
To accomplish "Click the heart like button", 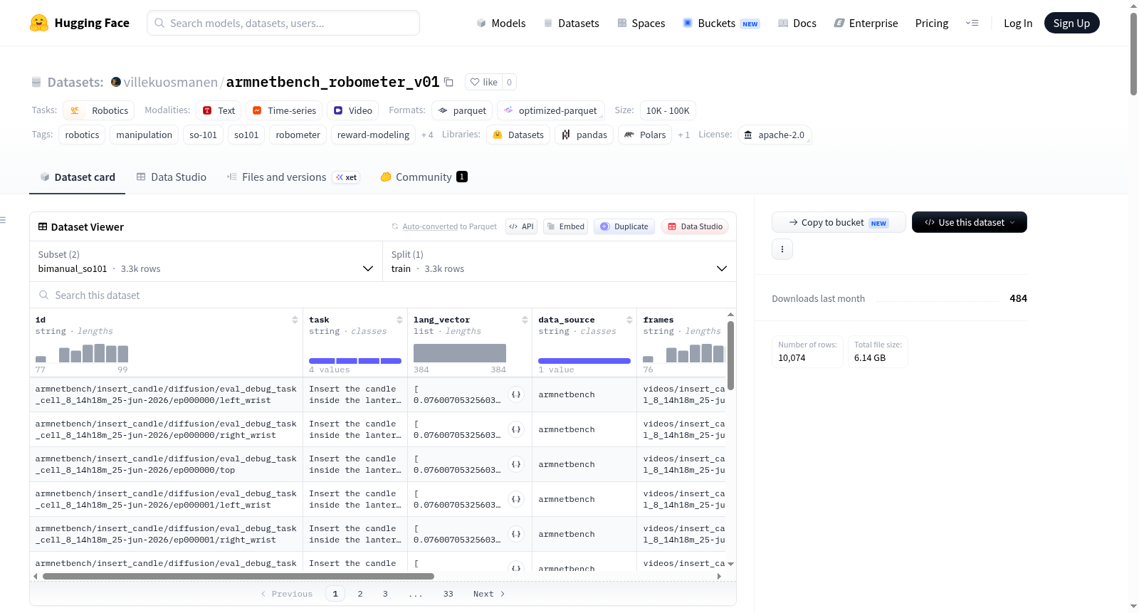I will point(483,82).
